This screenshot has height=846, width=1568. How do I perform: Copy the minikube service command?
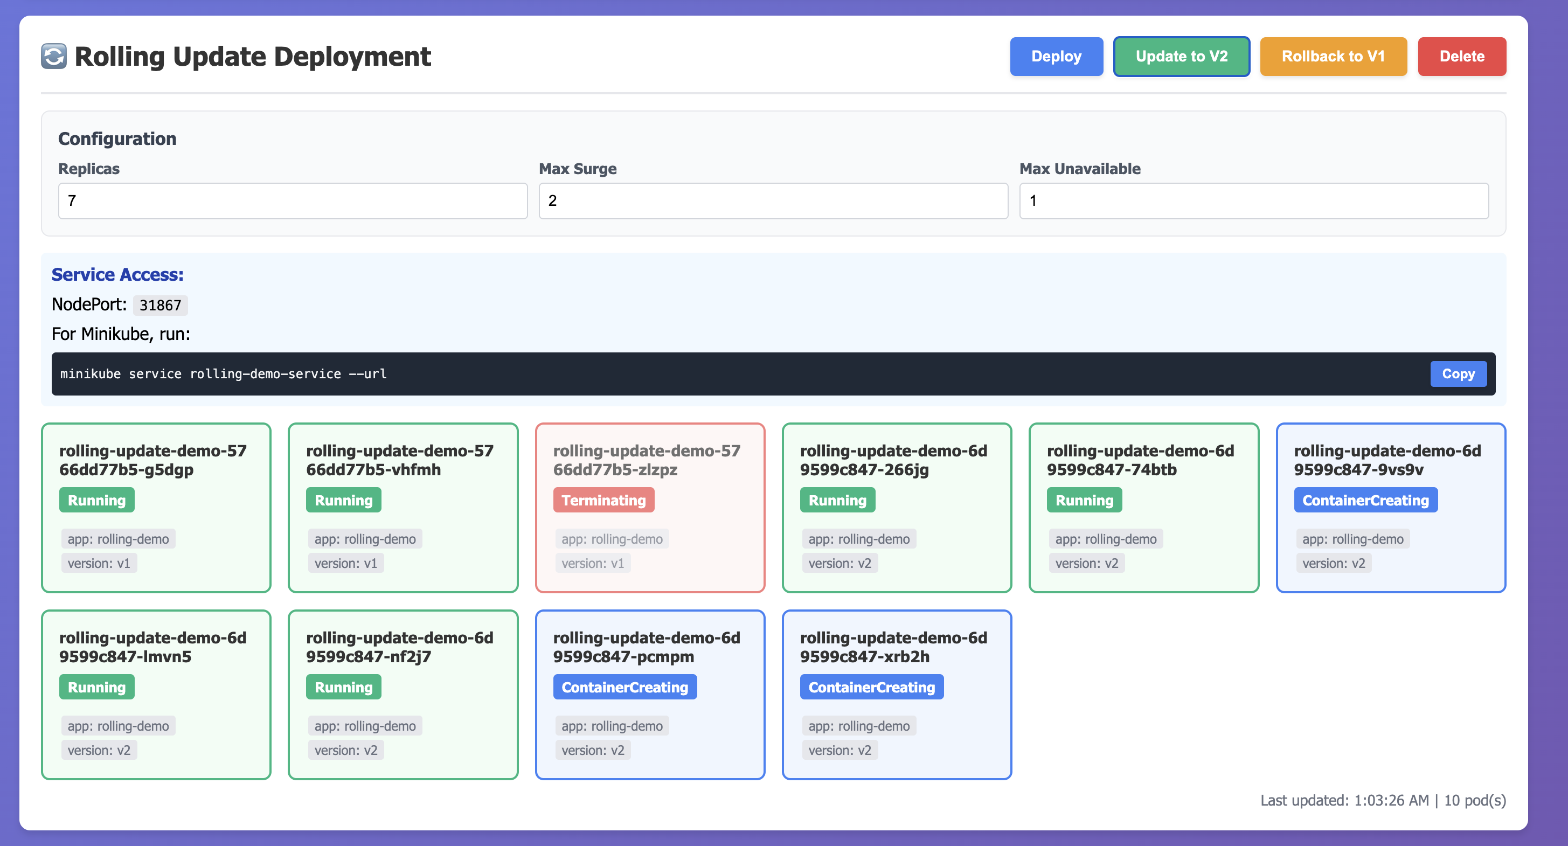pyautogui.click(x=1459, y=374)
